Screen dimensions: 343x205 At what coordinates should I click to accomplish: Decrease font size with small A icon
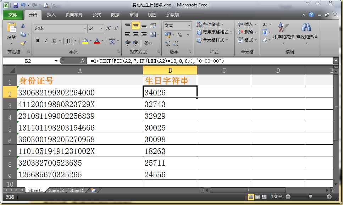click(x=116, y=28)
